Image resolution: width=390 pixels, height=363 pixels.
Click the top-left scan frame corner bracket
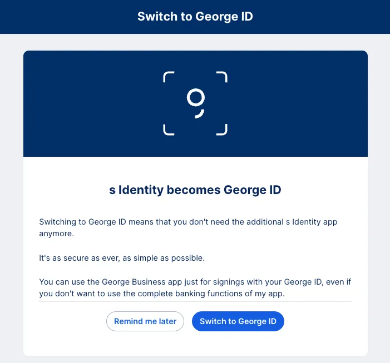pos(167,76)
